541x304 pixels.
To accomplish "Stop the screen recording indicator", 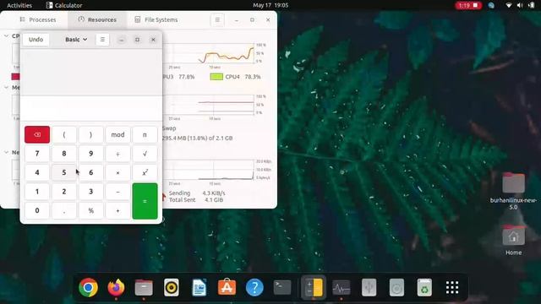I will tap(468, 5).
